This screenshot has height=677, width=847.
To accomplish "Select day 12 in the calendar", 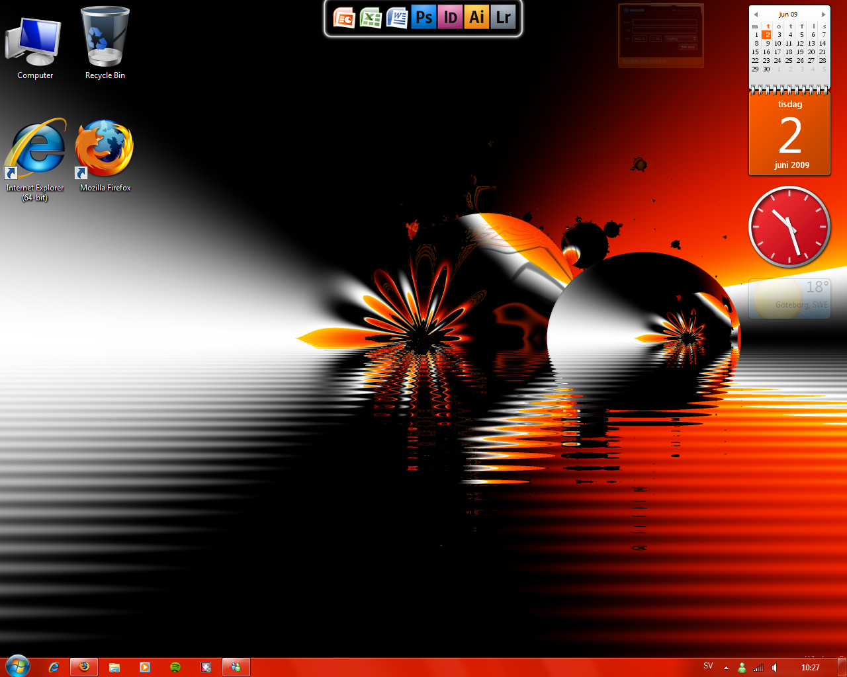I will (800, 44).
